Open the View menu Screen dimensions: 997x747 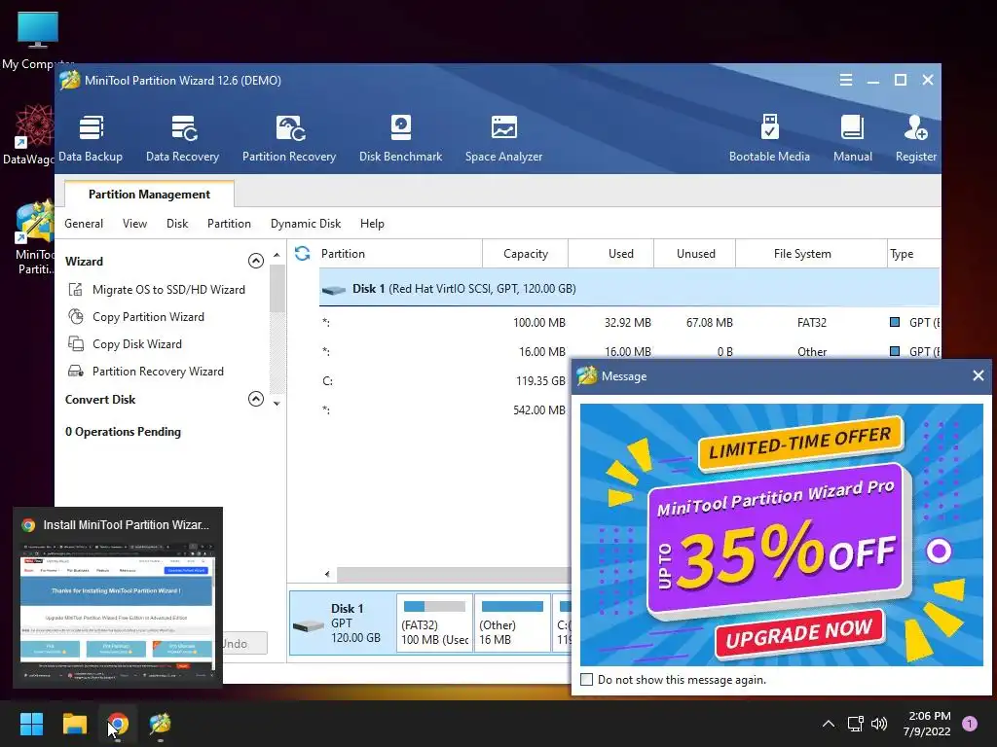[134, 224]
